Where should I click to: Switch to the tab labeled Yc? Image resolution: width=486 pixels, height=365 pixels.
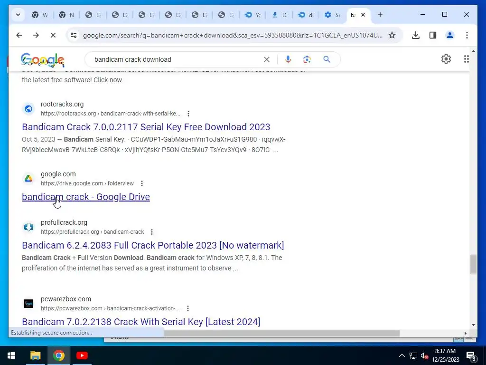[252, 15]
